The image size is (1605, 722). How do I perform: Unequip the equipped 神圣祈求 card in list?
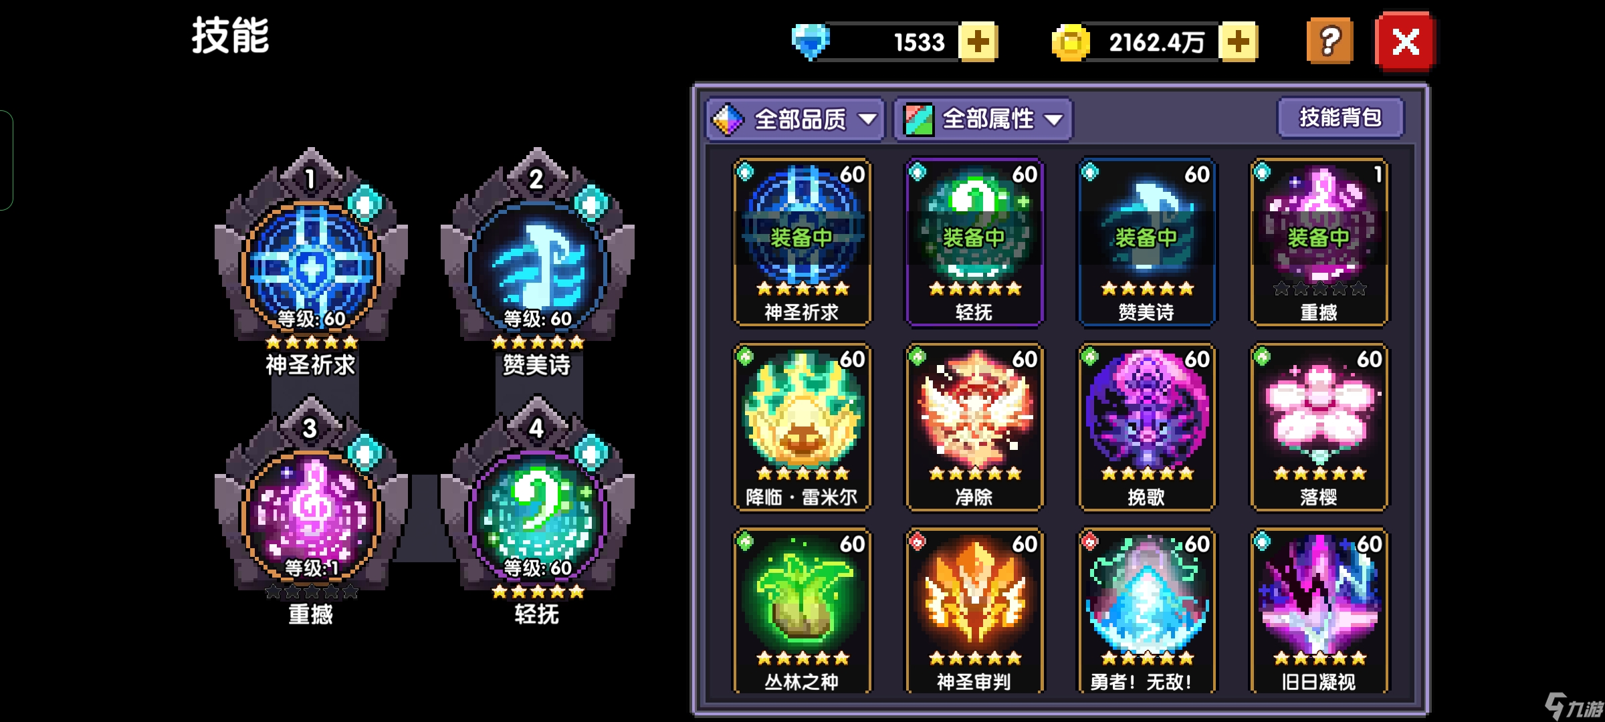point(802,243)
